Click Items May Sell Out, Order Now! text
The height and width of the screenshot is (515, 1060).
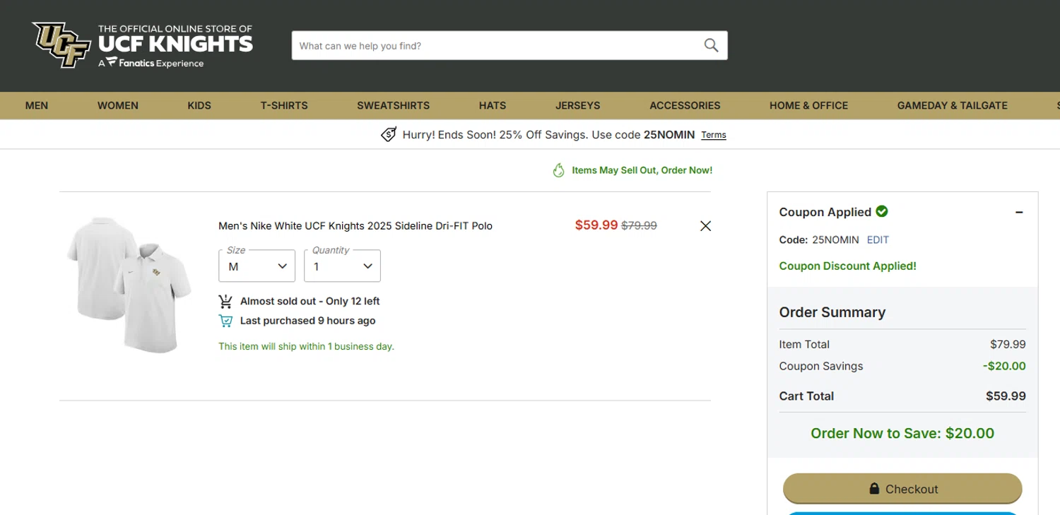click(642, 170)
